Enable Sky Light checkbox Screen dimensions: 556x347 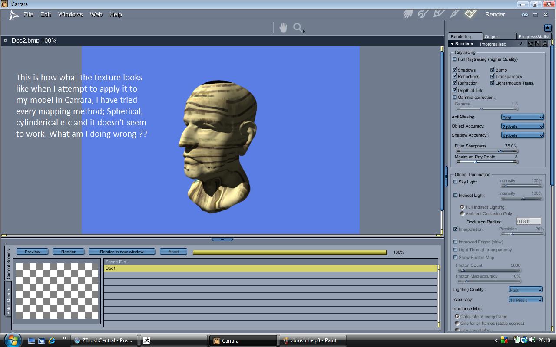(x=455, y=182)
